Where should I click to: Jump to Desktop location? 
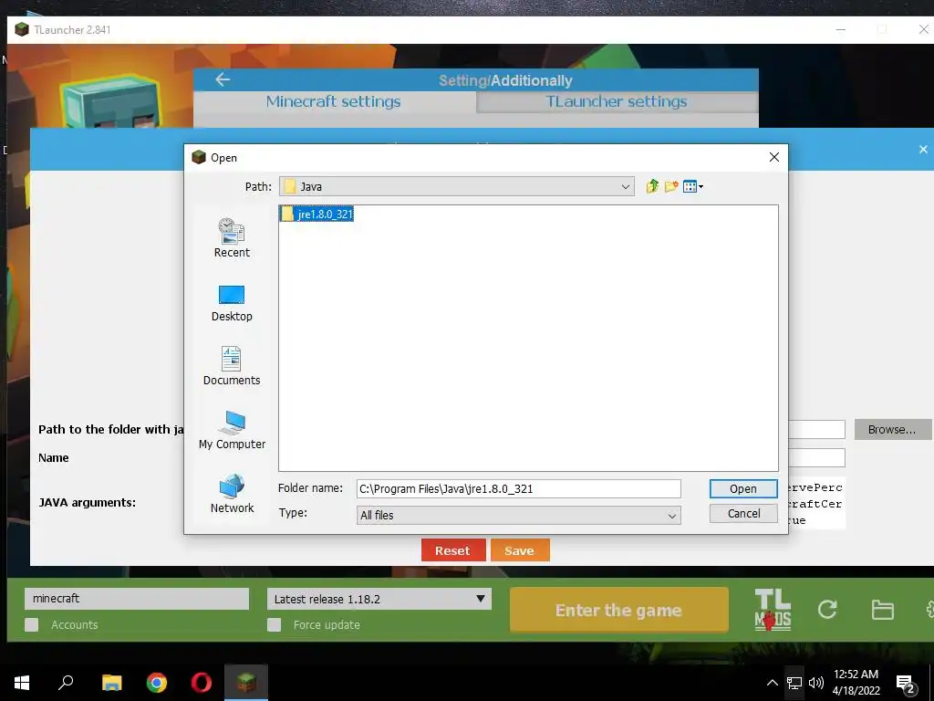coord(232,303)
